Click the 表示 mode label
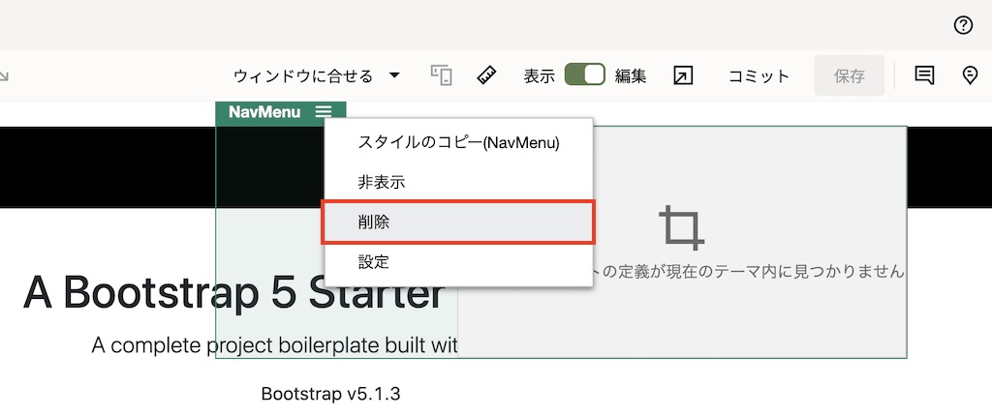 [540, 75]
